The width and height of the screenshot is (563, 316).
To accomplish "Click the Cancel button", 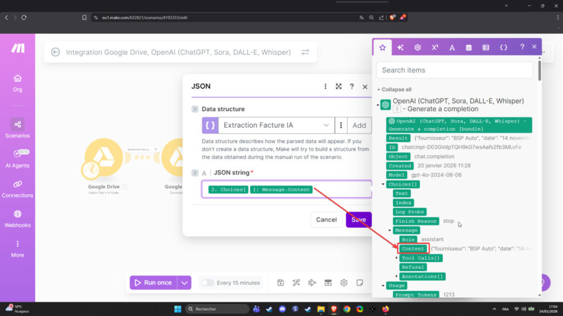I will tap(326, 219).
